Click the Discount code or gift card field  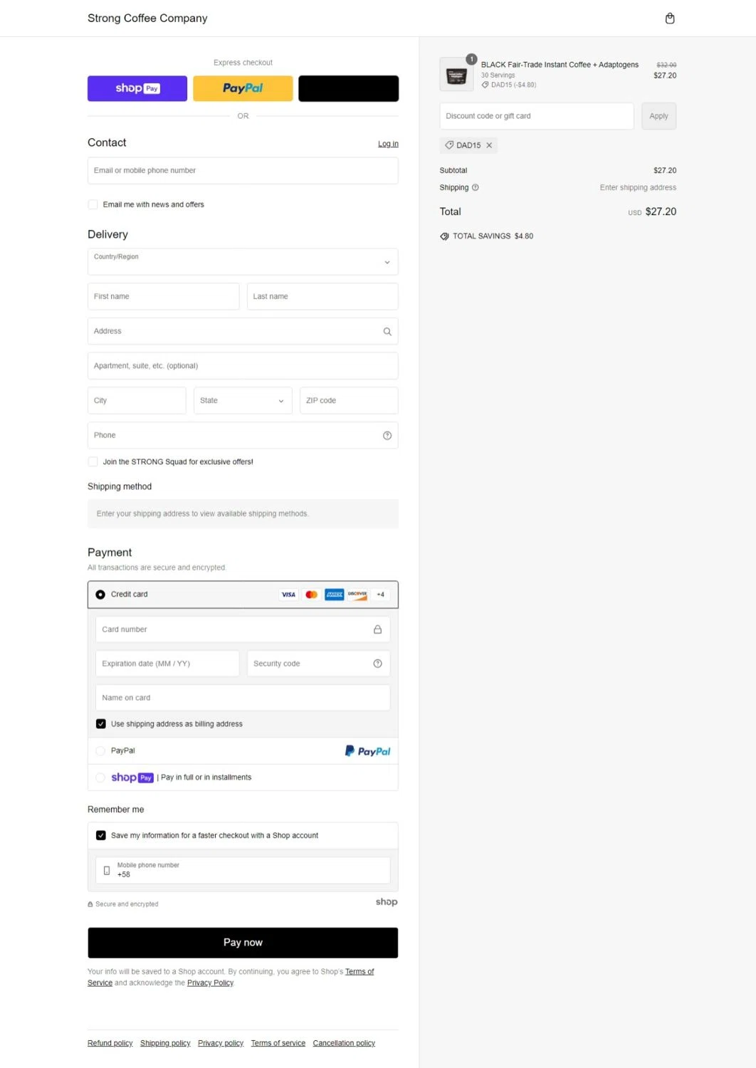536,116
